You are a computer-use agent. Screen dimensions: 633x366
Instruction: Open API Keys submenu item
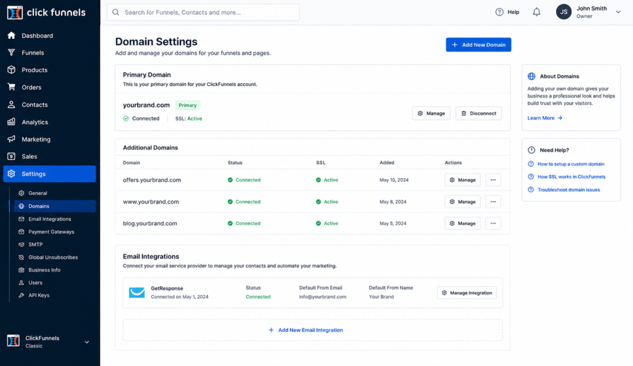(x=55, y=295)
